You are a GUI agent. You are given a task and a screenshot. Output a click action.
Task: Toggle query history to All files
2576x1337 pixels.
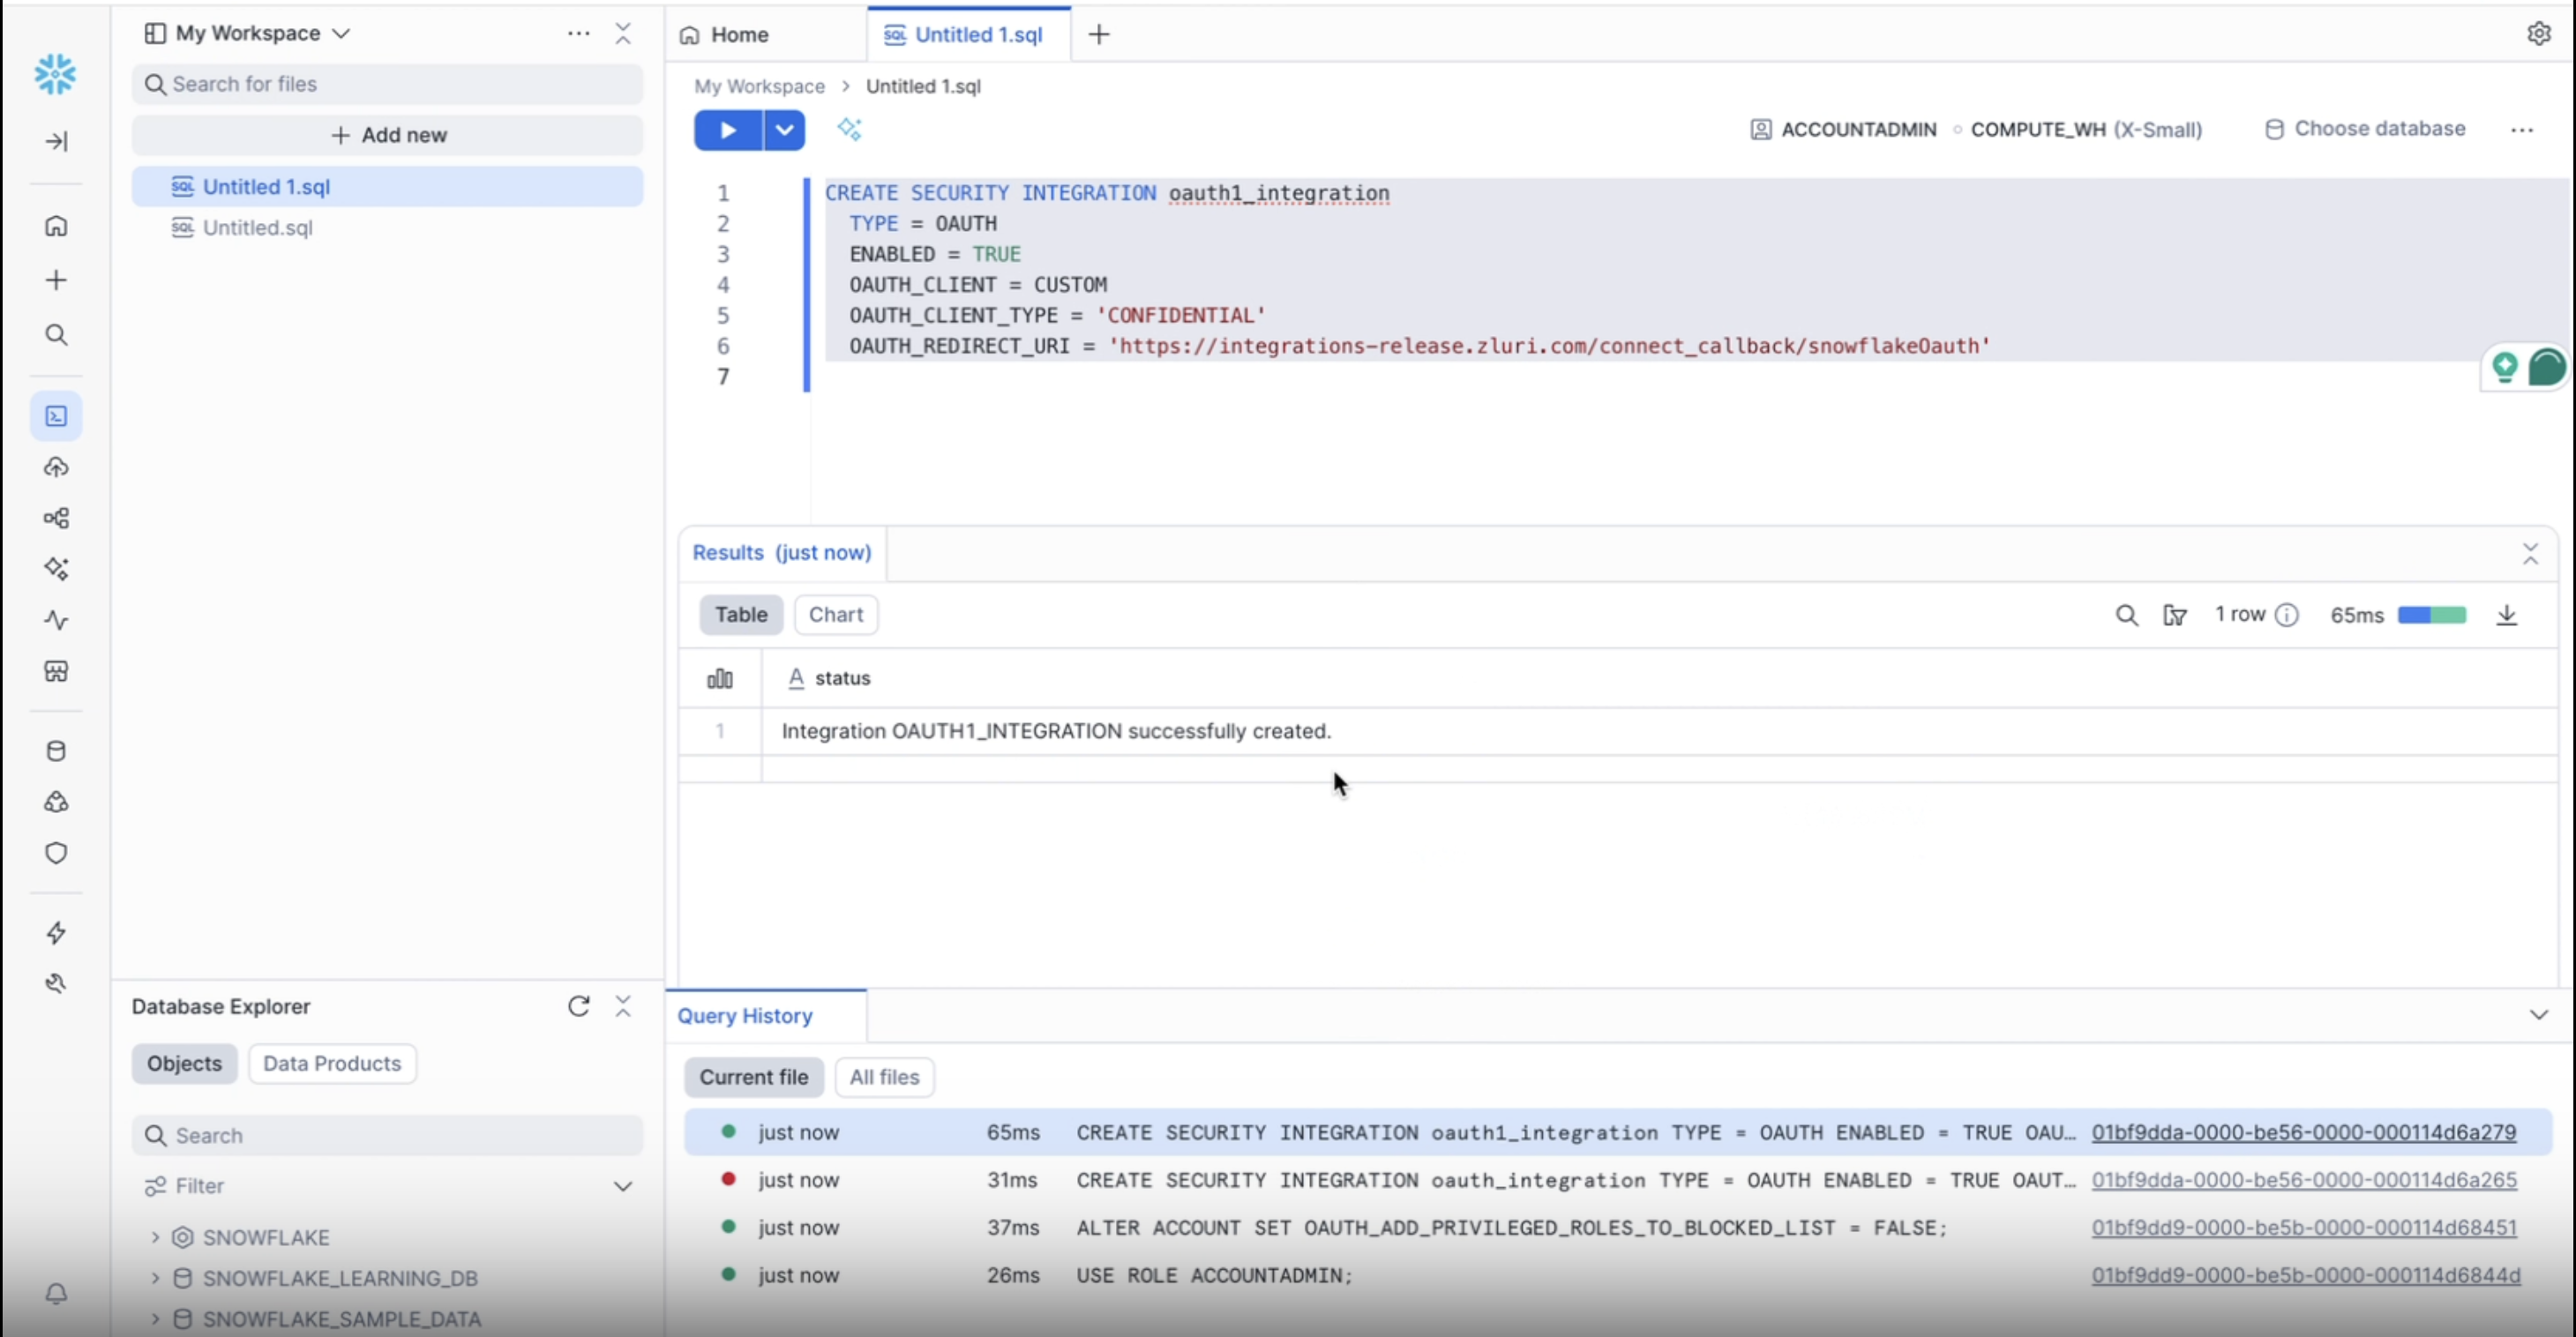(884, 1077)
